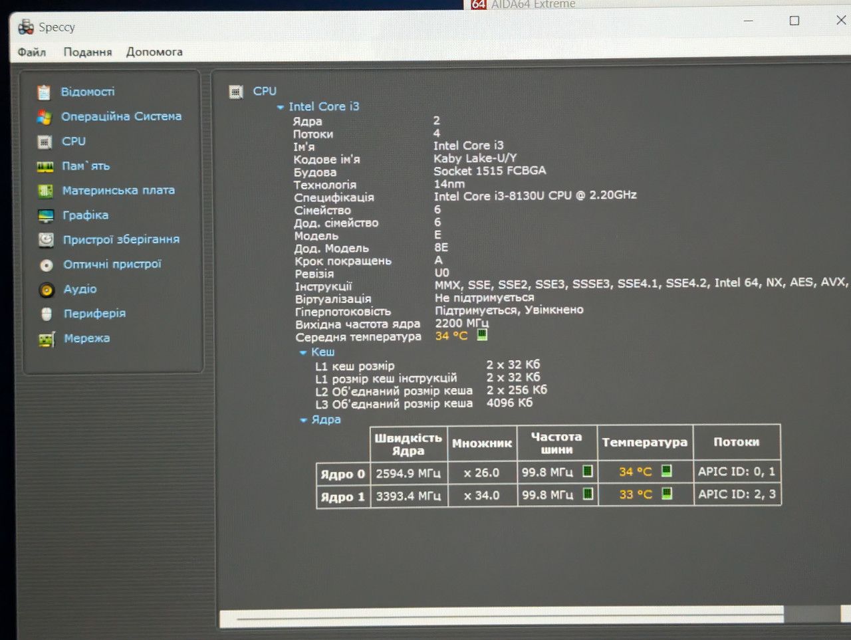Click the AIDA64 Extreme icon behind Speccy
851x640 pixels.
click(x=479, y=4)
